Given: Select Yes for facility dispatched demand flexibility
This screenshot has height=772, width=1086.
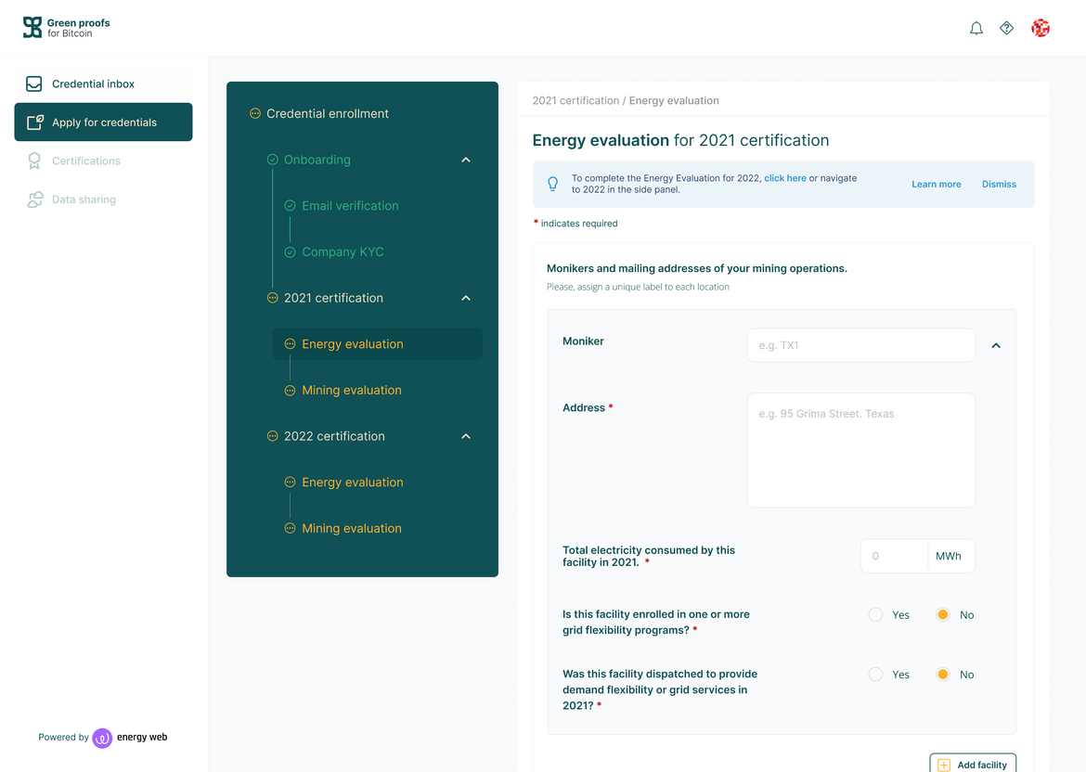Looking at the screenshot, I should pos(875,675).
